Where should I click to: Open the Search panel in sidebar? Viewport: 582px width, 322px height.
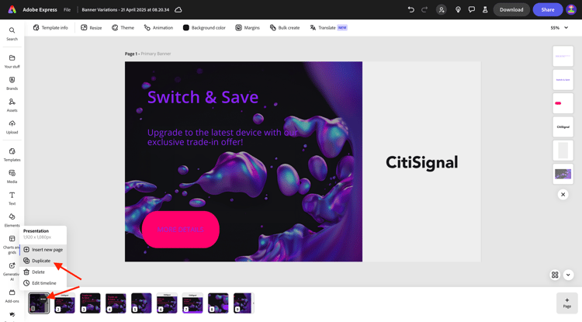point(12,33)
